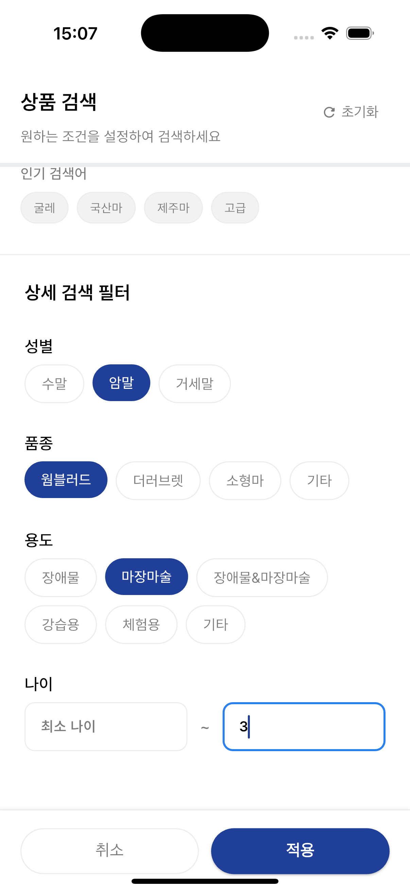This screenshot has width=410, height=892.
Task: Select the 수말 gender chip
Action: [x=54, y=383]
